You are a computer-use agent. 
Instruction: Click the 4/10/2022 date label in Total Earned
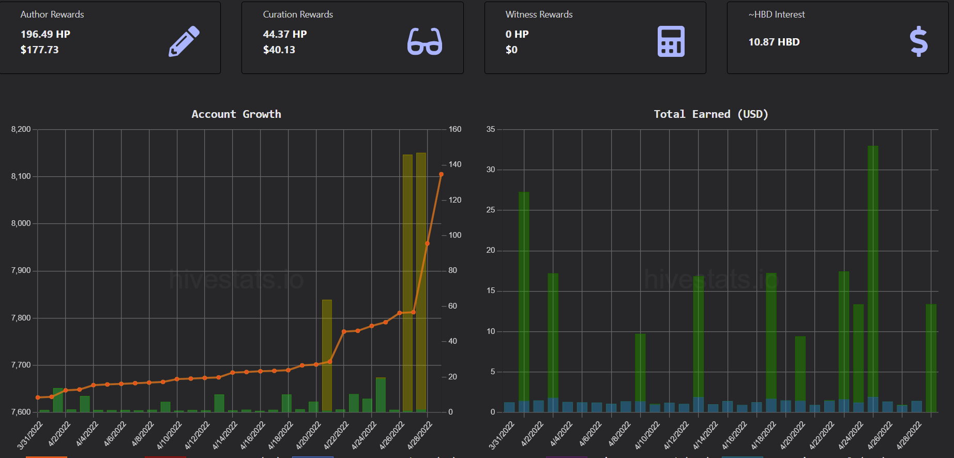[647, 435]
